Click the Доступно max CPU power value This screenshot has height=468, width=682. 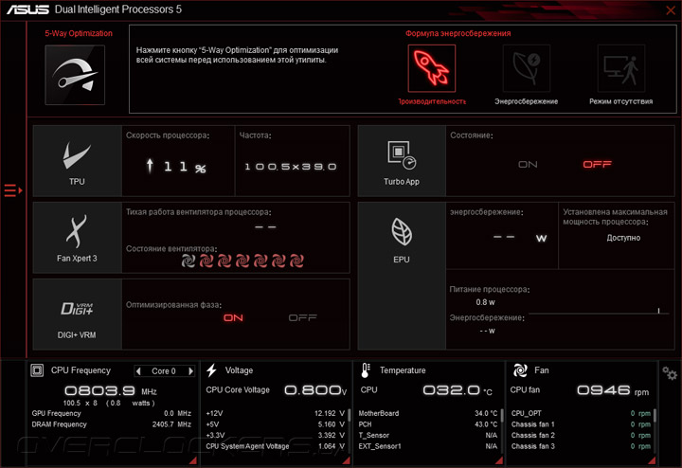(623, 238)
